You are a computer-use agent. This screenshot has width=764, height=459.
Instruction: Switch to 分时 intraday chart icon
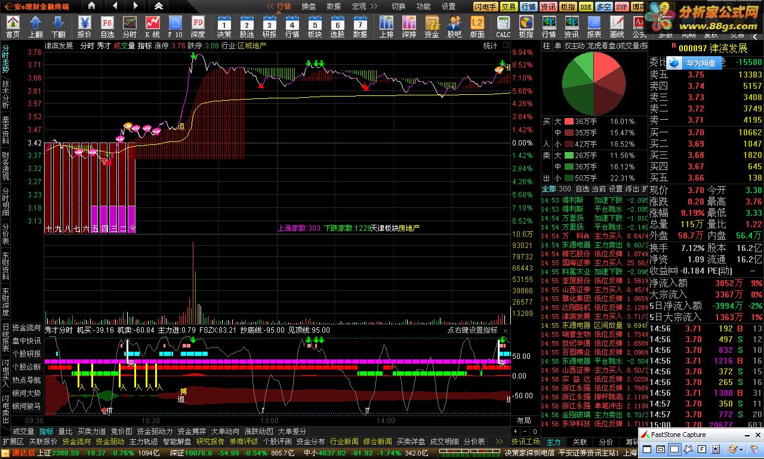[x=130, y=26]
